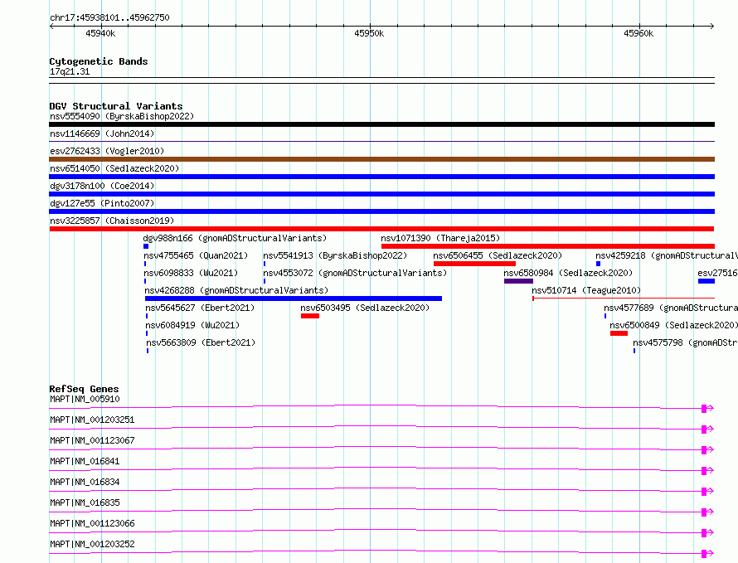This screenshot has height=563, width=738.
Task: Click MAPT|NM_001123067 exon box with arrow
Action: coord(707,450)
